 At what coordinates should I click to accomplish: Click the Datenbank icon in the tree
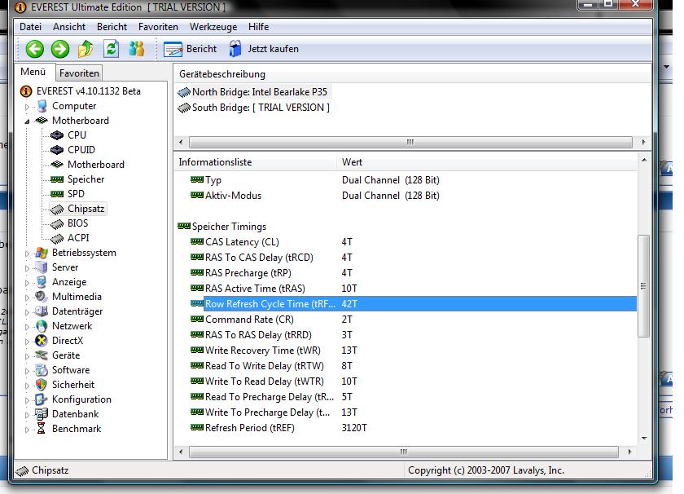pos(42,413)
